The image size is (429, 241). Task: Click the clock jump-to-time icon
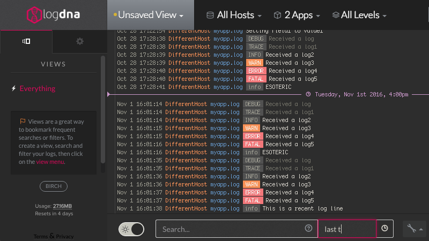[x=384, y=229]
